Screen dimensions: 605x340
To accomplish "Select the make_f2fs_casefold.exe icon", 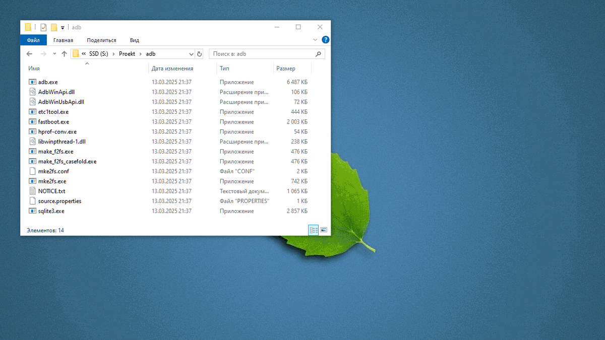I will coord(33,161).
